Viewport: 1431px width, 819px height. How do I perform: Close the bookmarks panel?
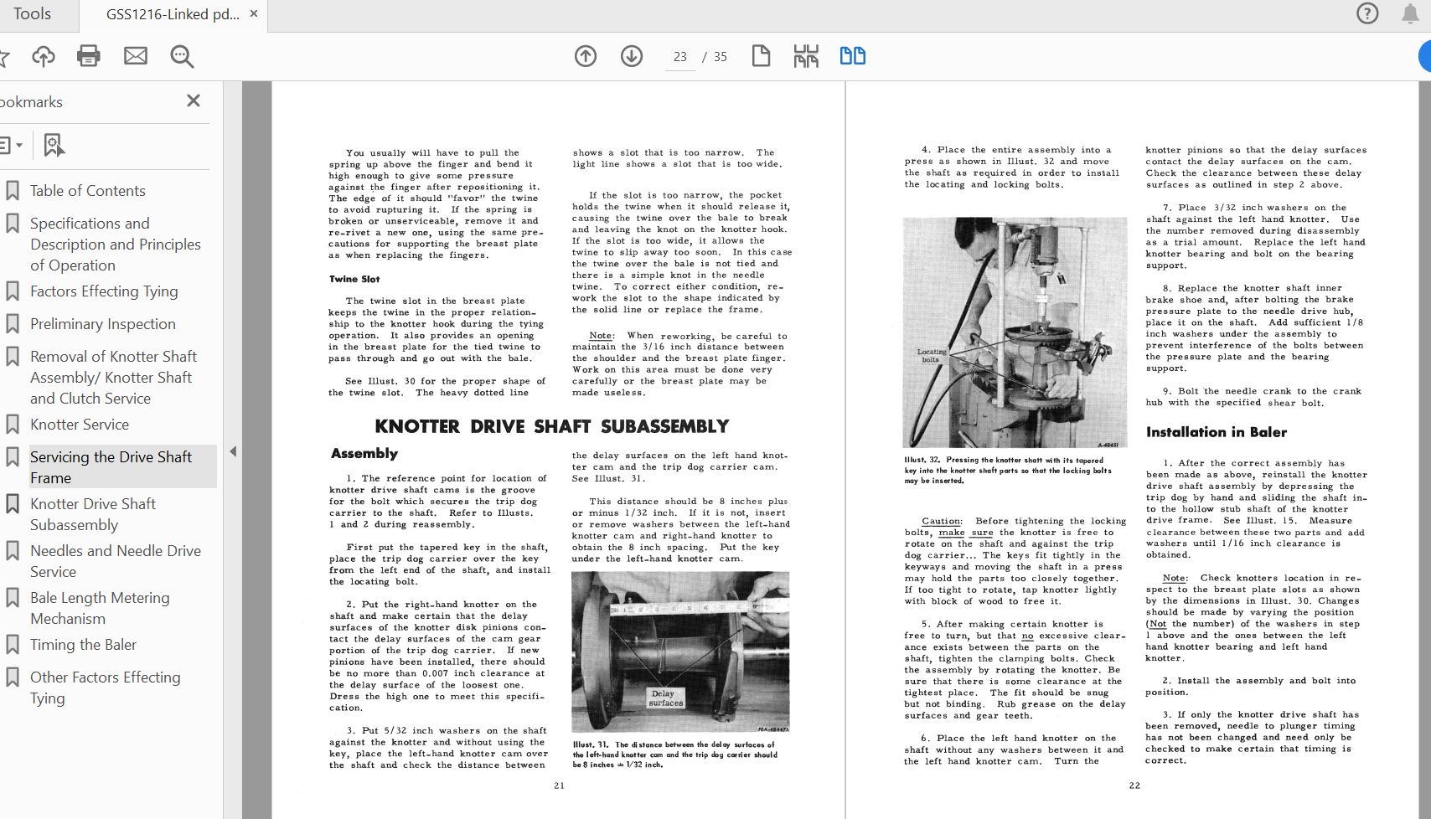pyautogui.click(x=194, y=100)
